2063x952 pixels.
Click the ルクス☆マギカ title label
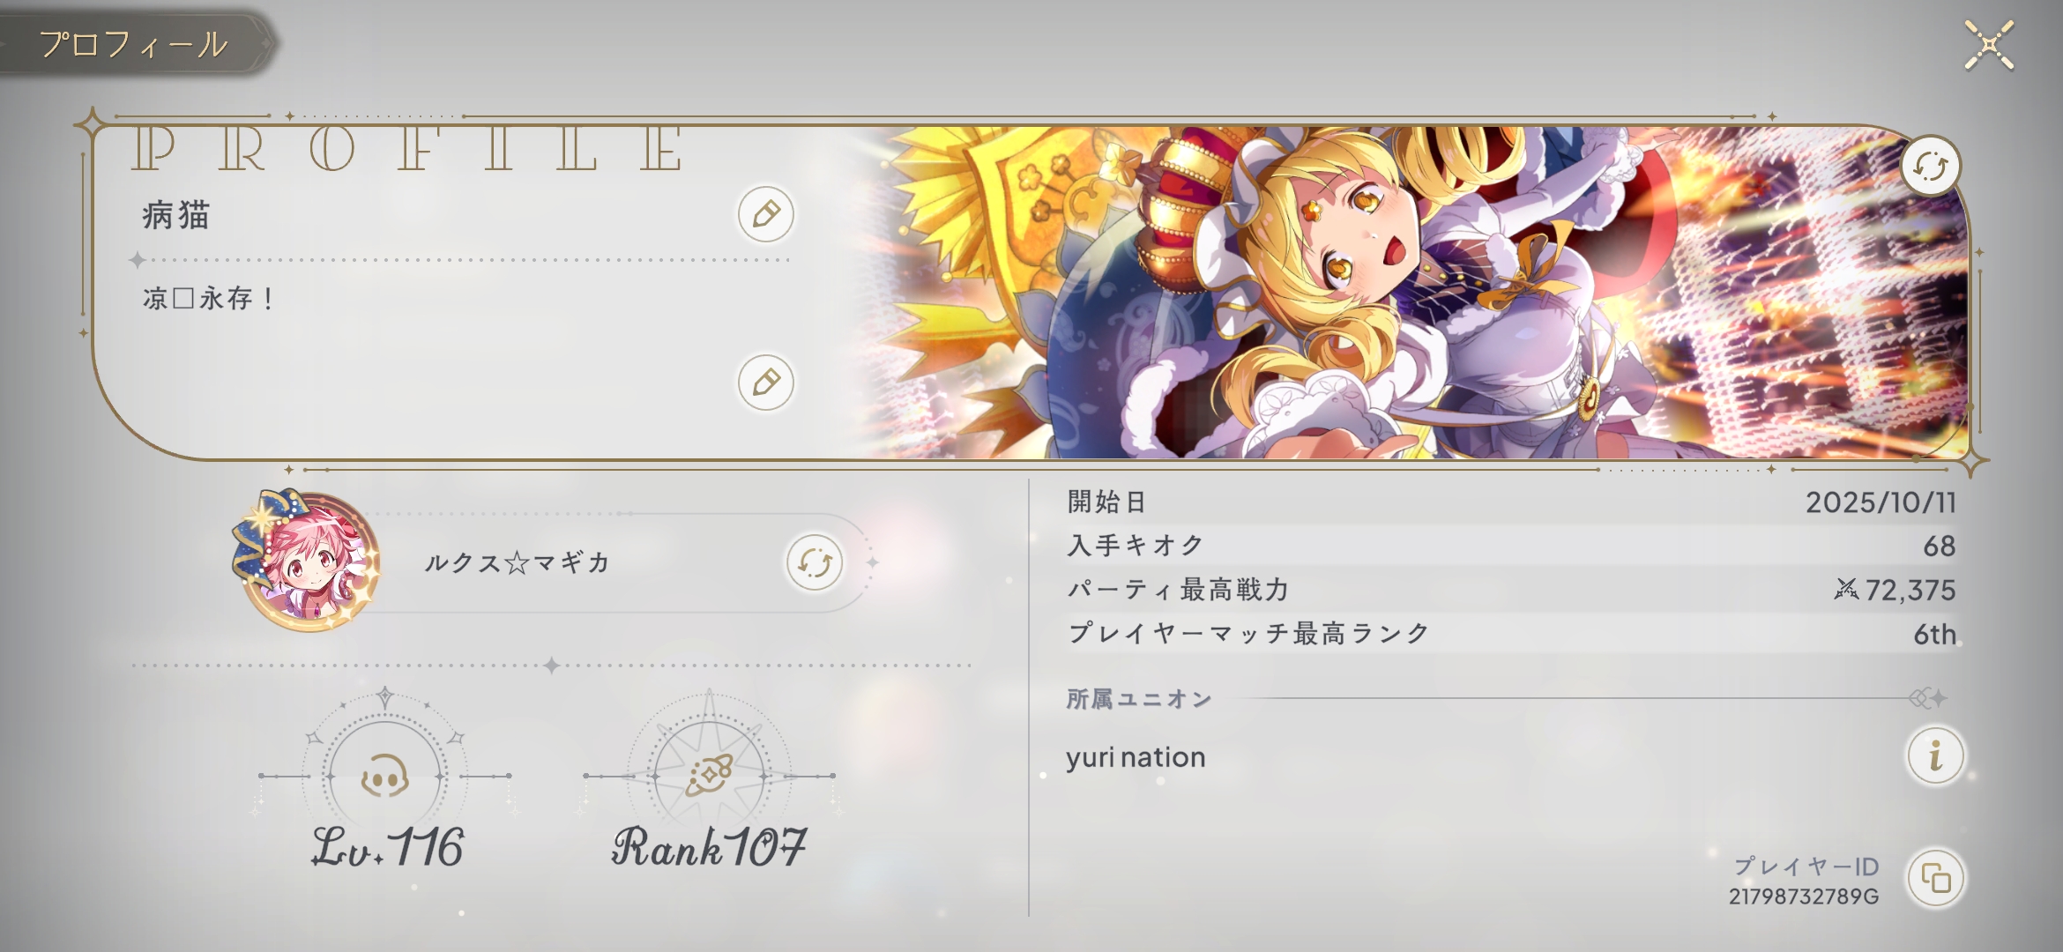coord(518,562)
